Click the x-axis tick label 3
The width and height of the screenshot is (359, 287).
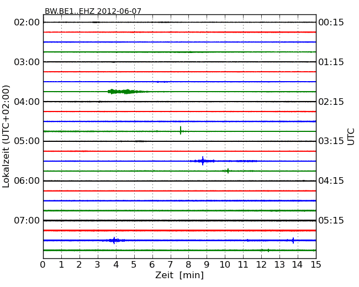(98, 265)
